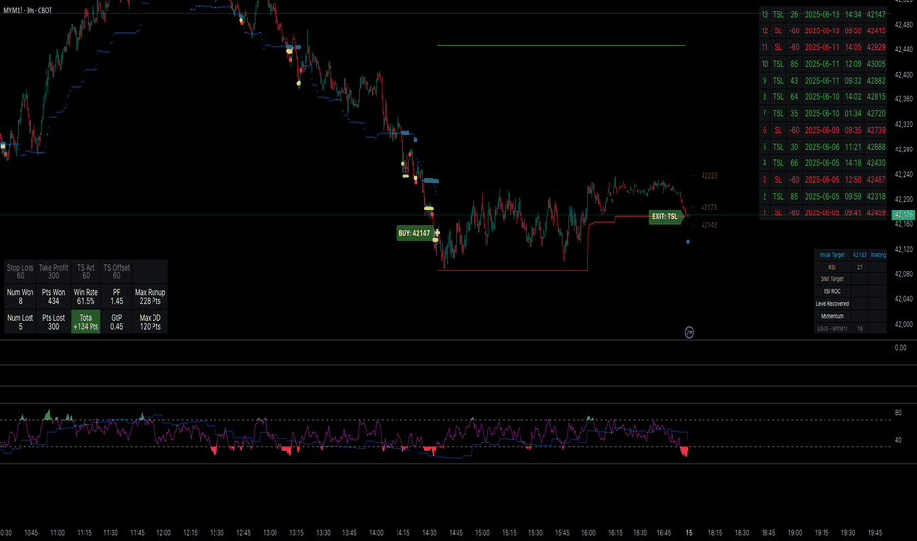Click the Num Lost 5 cell
Screen dimensions: 917x541
click(x=20, y=322)
